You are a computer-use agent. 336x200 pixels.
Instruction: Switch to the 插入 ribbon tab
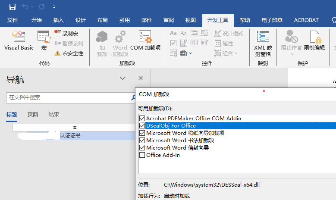point(59,20)
